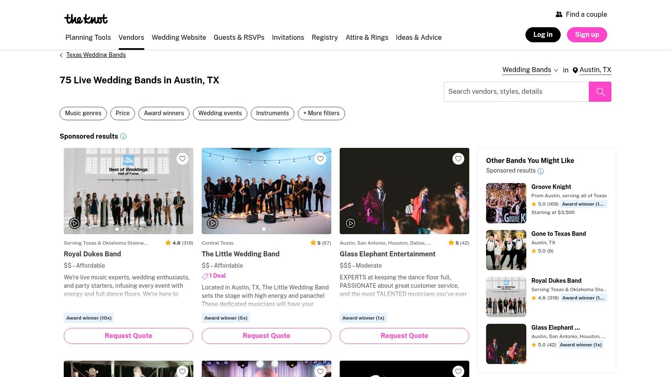Screen dimensions: 671x377
Task: Click The Knot logo
Action: click(86, 19)
